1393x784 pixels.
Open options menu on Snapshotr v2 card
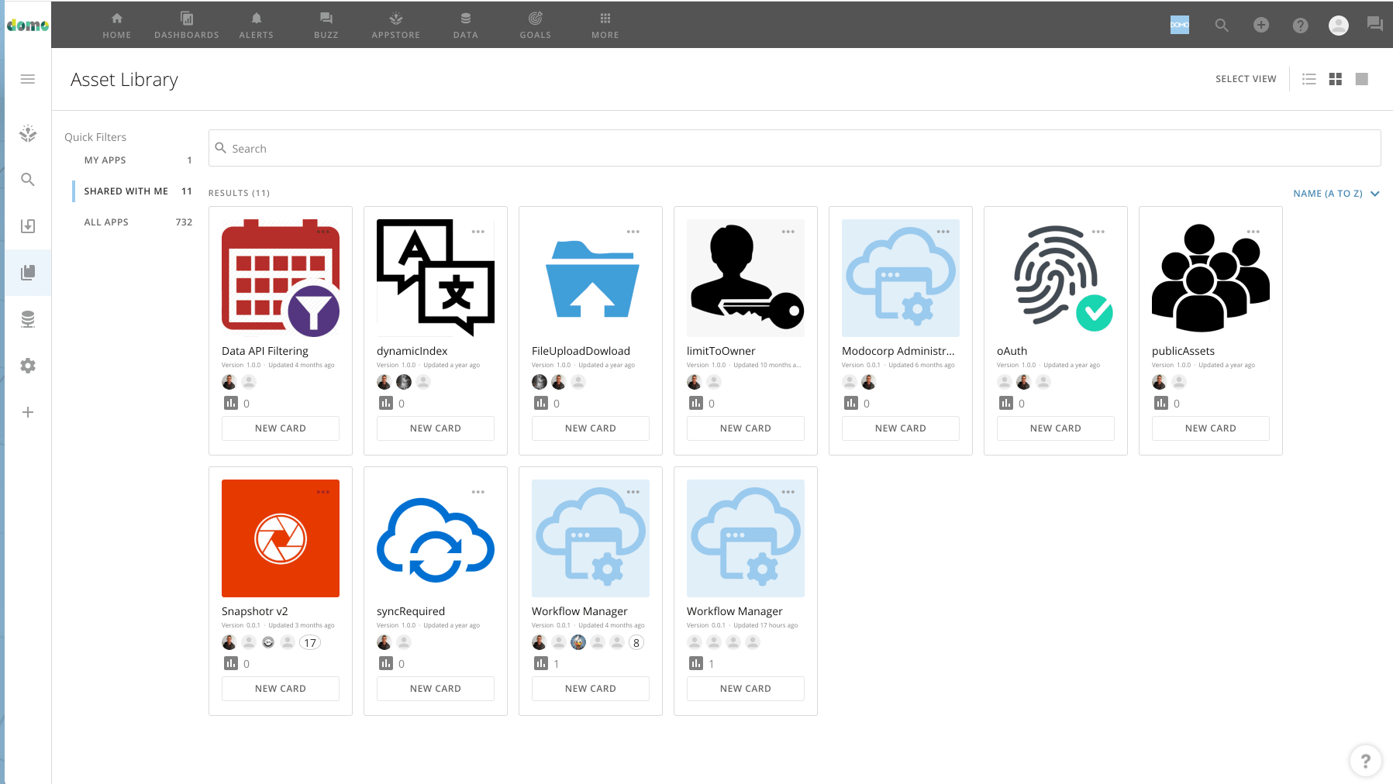[323, 492]
